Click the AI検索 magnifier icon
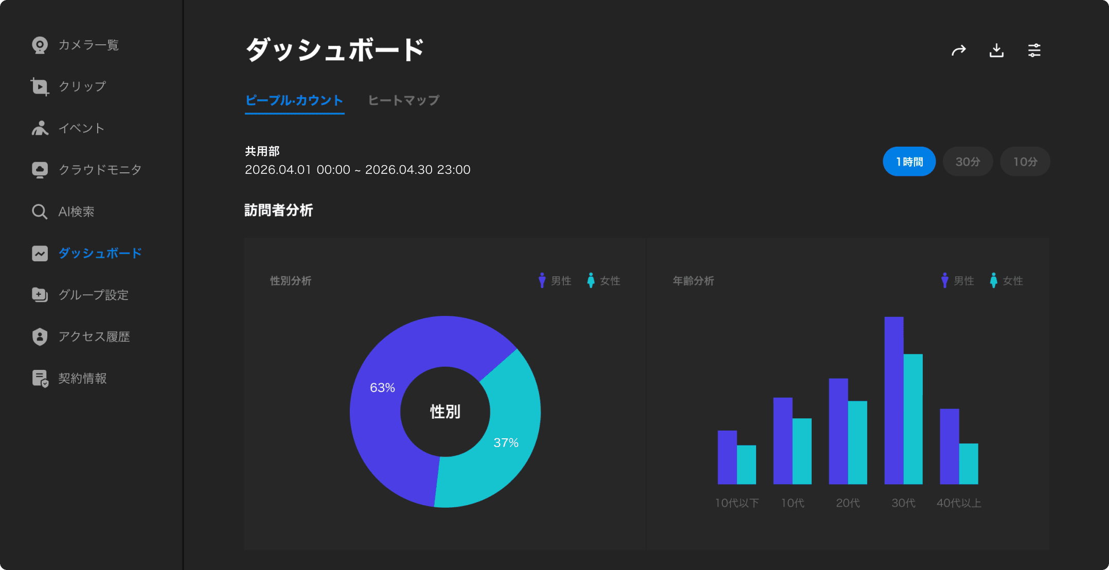 [40, 211]
